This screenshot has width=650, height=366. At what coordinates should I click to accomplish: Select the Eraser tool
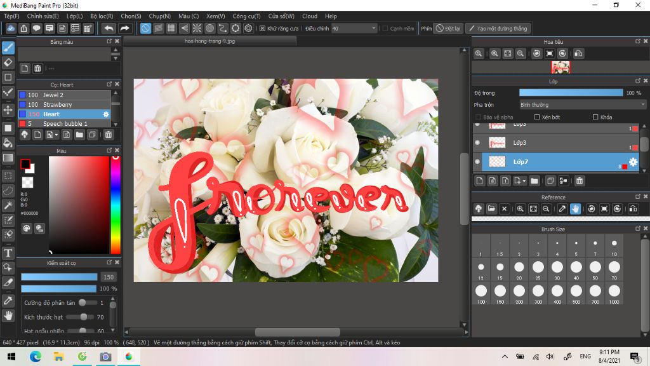[x=8, y=63]
